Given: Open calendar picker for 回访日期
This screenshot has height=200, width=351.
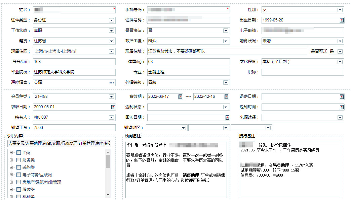Looking at the screenshot, I should click(x=227, y=117).
